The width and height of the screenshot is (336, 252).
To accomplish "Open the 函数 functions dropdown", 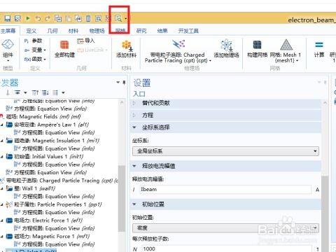I will click(35, 59).
